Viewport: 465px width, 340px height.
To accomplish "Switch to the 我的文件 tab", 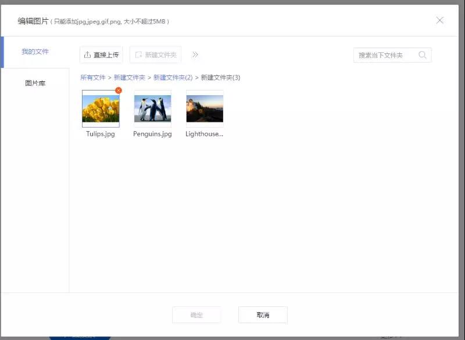I will (x=35, y=52).
